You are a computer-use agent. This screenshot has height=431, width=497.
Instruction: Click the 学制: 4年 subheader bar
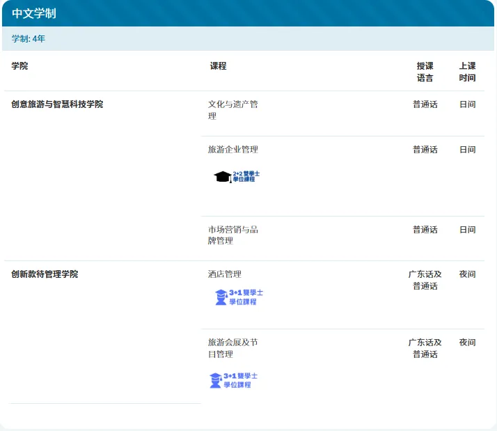pyautogui.click(x=29, y=39)
